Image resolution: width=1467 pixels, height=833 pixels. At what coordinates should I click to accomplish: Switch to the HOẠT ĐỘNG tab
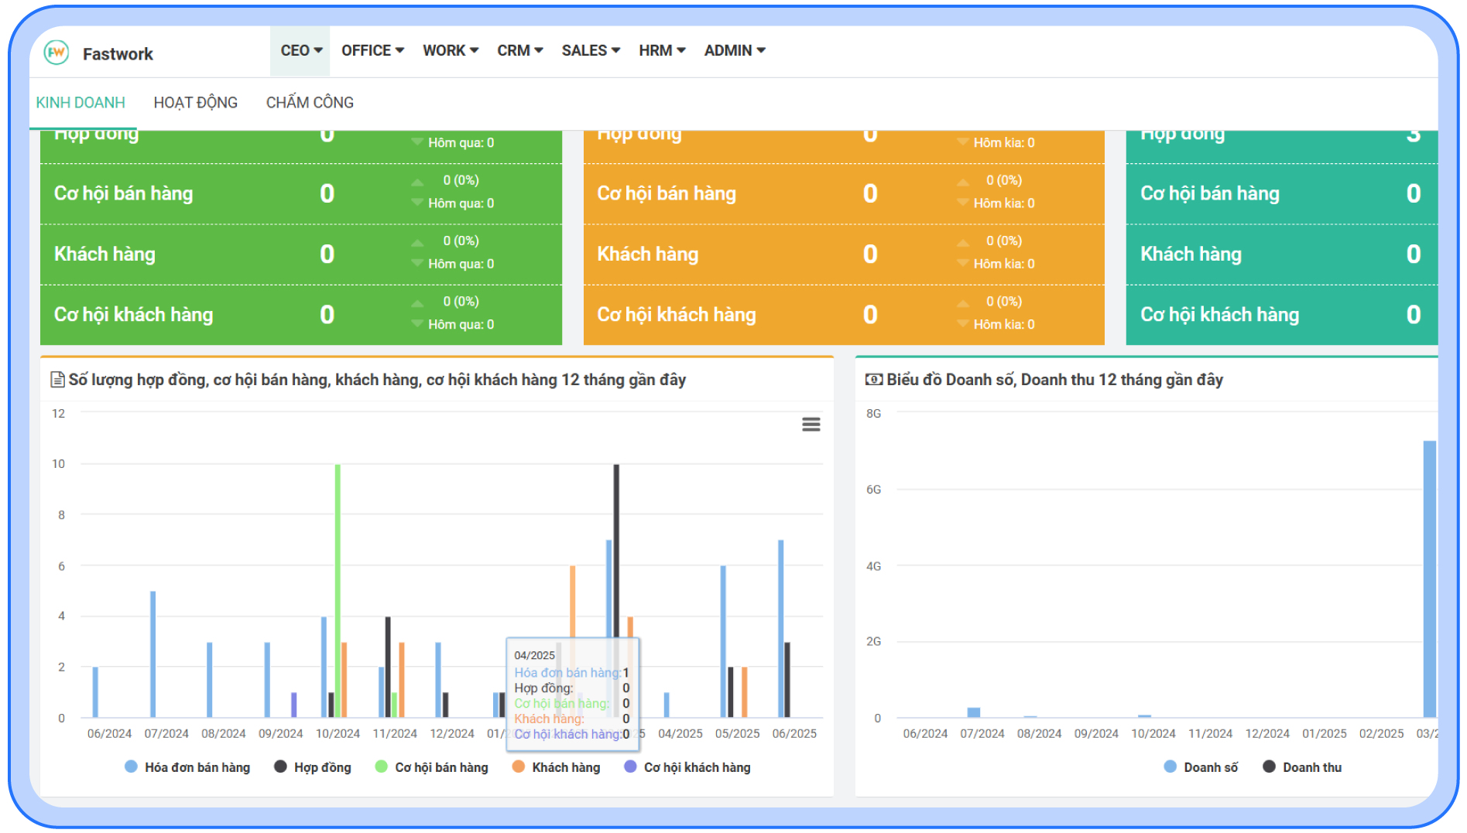[195, 102]
